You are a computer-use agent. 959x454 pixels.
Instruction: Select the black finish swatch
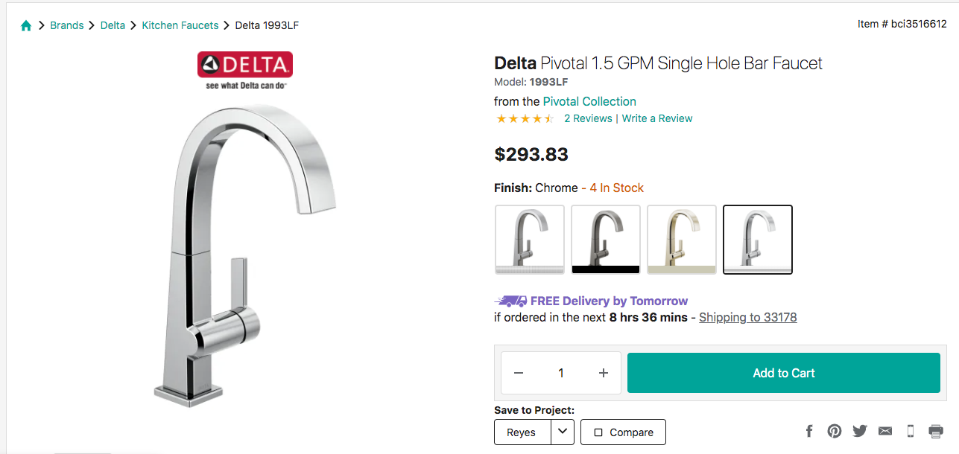tap(606, 240)
